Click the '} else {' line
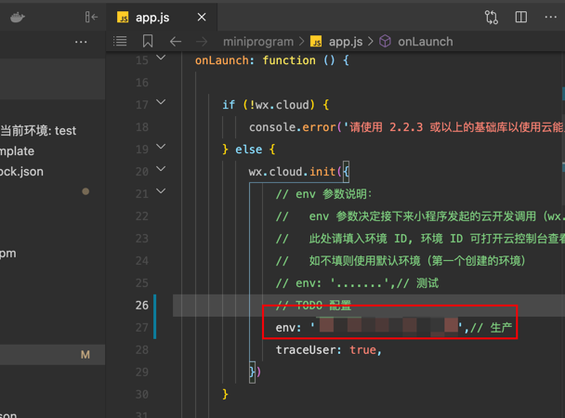 point(249,150)
